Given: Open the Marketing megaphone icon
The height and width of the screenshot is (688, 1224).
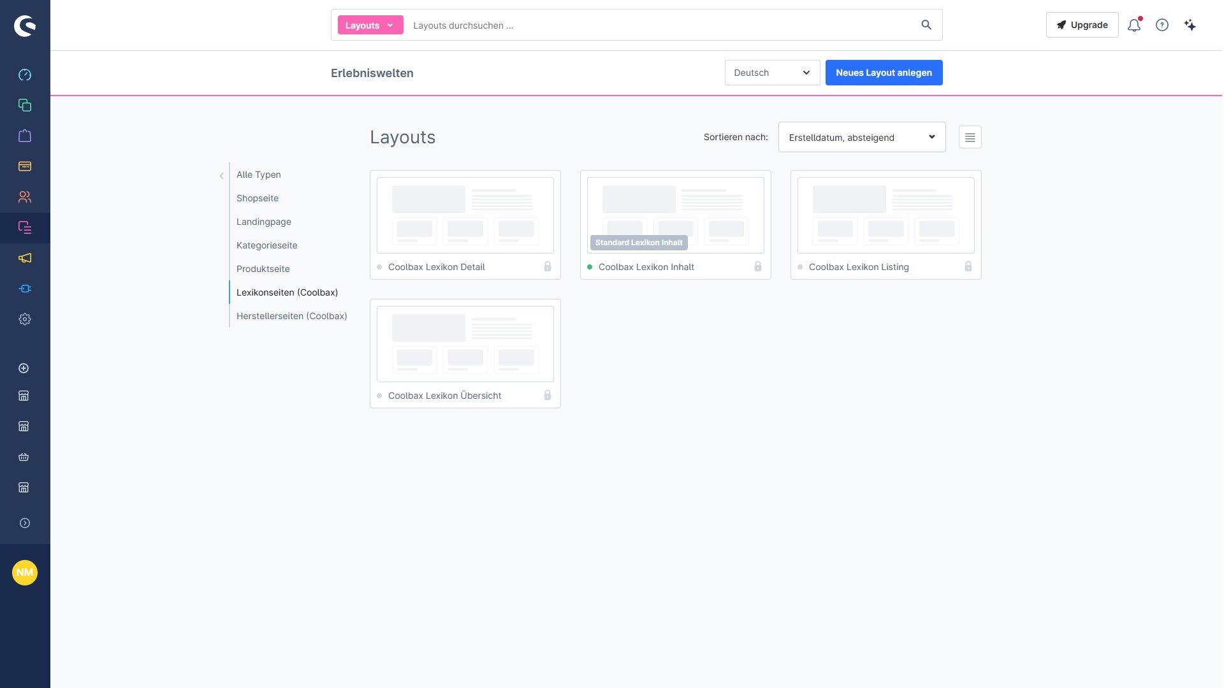Looking at the screenshot, I should [x=25, y=258].
